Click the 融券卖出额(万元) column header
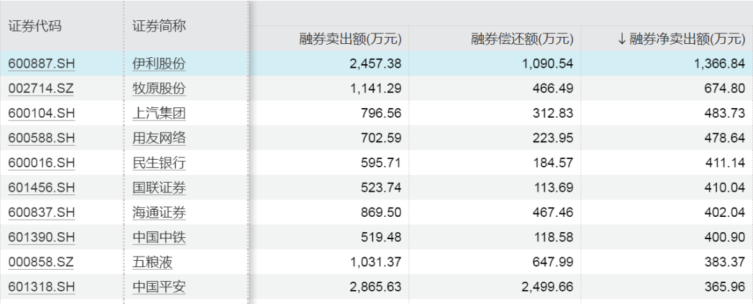This screenshot has width=753, height=304. pyautogui.click(x=350, y=39)
